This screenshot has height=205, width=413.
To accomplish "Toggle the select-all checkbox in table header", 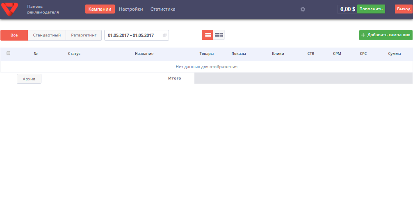I will pos(9,53).
